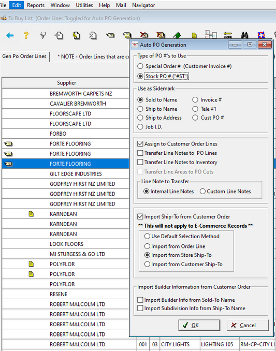Select the BREMWORTH CARPETS NZ row
Screen dimensions: 276x351
66,94
